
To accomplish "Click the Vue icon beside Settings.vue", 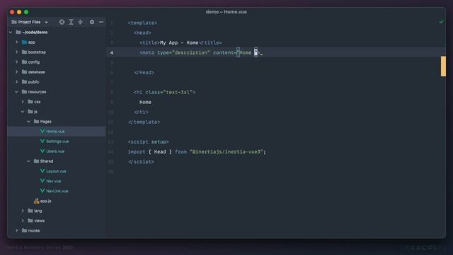I will pyautogui.click(x=42, y=141).
